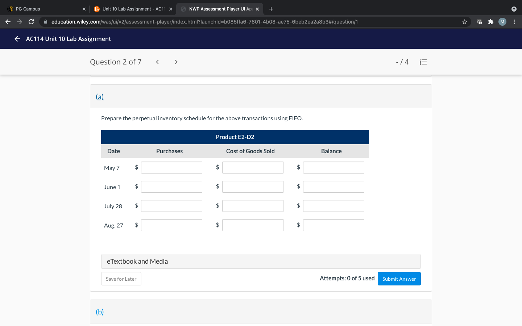Open the Extensions puzzle icon
Screen dimensions: 522x326
tap(491, 22)
